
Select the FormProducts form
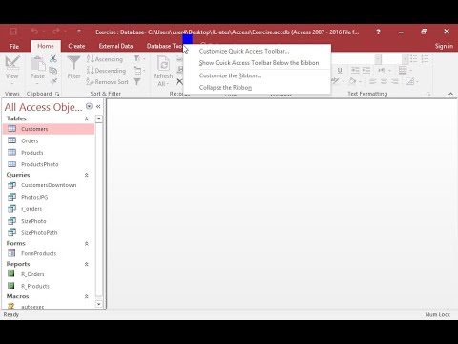pyautogui.click(x=49, y=253)
